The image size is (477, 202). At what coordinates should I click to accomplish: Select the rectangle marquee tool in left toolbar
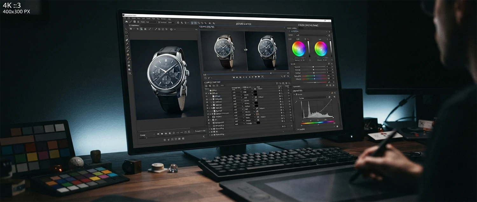[x=127, y=36]
